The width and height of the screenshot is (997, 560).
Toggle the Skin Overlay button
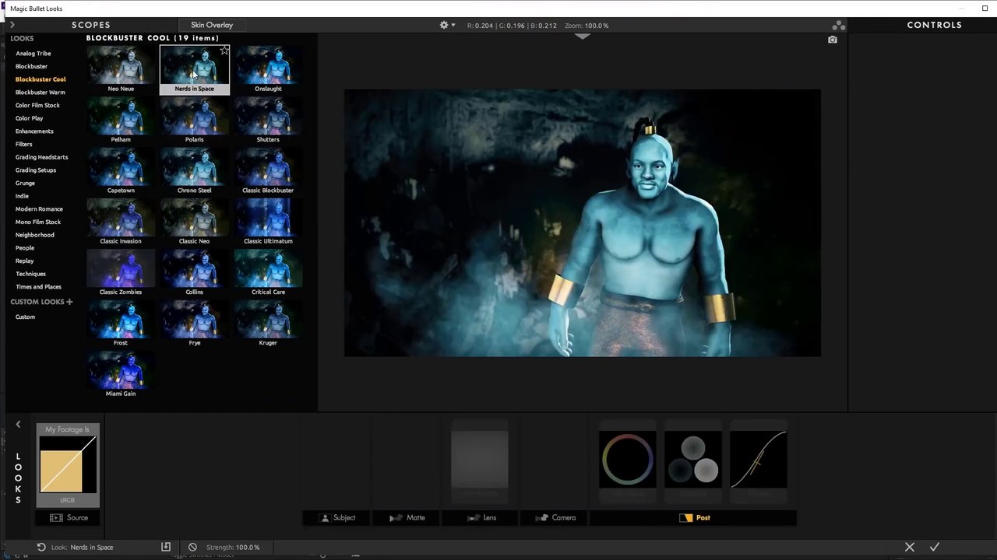(x=212, y=25)
